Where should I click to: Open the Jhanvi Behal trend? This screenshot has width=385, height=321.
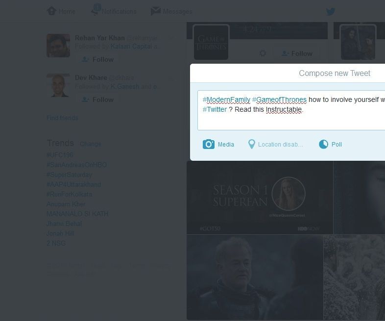pyautogui.click(x=64, y=224)
